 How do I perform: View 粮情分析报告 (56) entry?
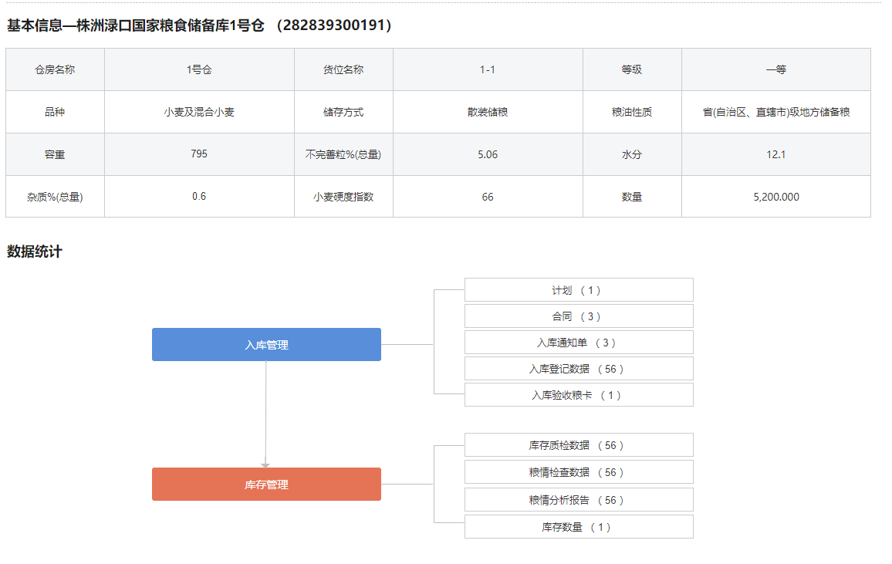[578, 500]
